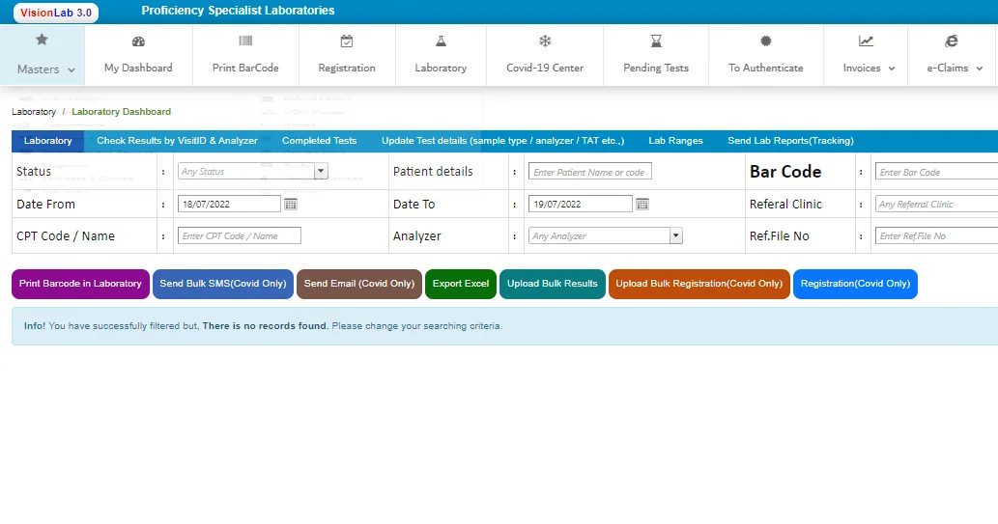The height and width of the screenshot is (524, 998).
Task: Click the Patient Name or code field
Action: point(589,172)
